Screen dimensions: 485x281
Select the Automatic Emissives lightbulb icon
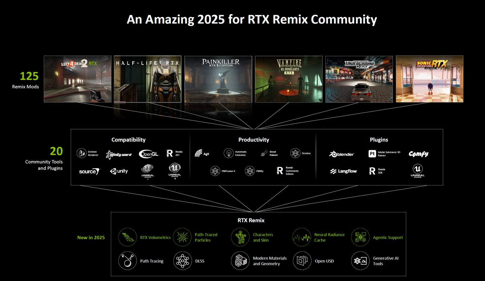pyautogui.click(x=229, y=153)
